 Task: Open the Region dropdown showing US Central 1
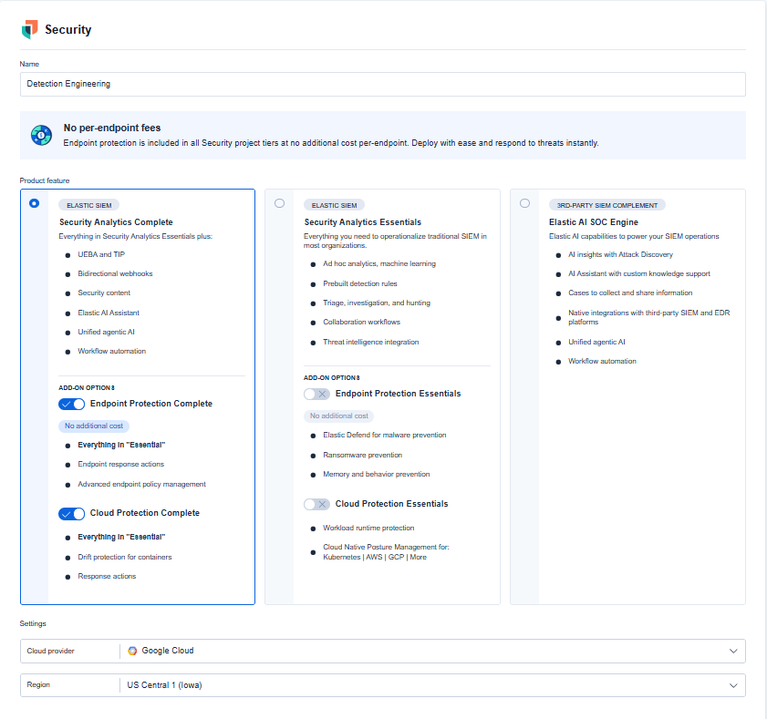tap(382, 684)
